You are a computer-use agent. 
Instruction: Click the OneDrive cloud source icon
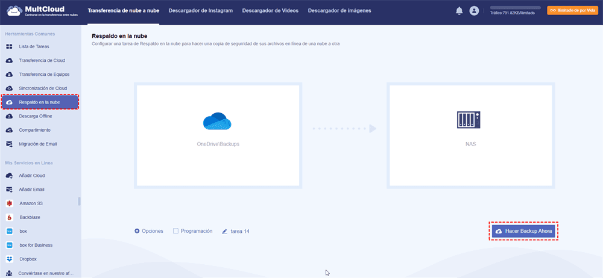point(217,121)
